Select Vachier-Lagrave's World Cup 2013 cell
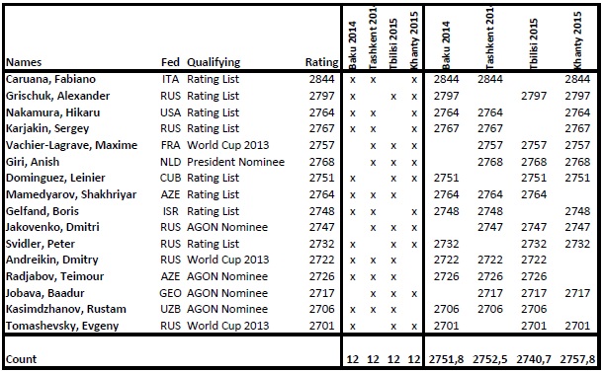Viewport: 603px width, 373px height. [x=228, y=145]
